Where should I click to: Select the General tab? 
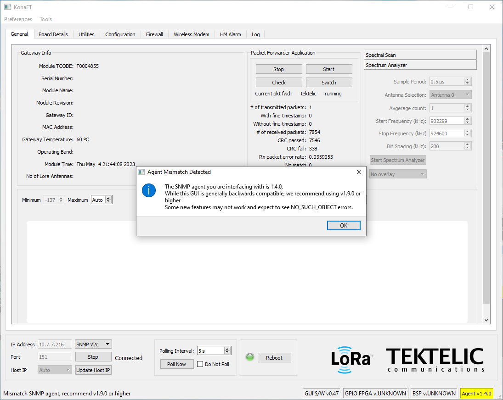[x=19, y=34]
